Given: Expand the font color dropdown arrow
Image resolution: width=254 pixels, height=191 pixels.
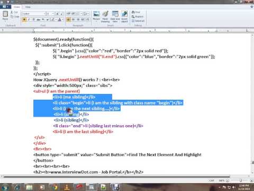Looking at the screenshot, I should [x=62, y=20].
